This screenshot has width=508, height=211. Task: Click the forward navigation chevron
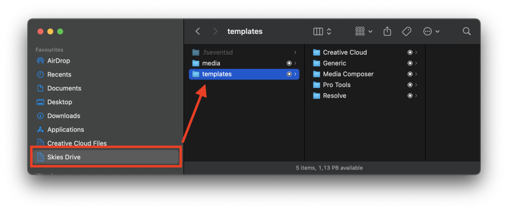point(215,31)
